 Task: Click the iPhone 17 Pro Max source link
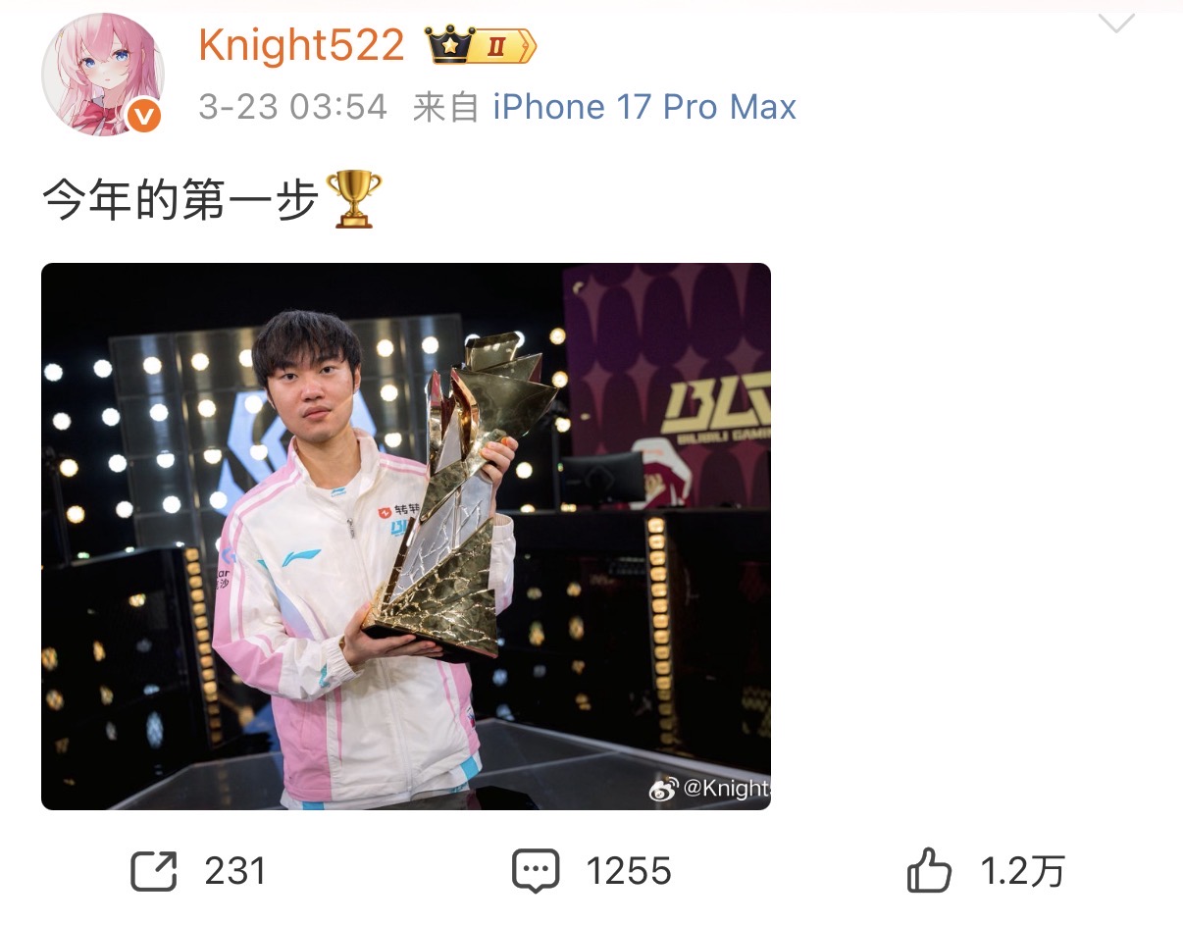point(644,107)
